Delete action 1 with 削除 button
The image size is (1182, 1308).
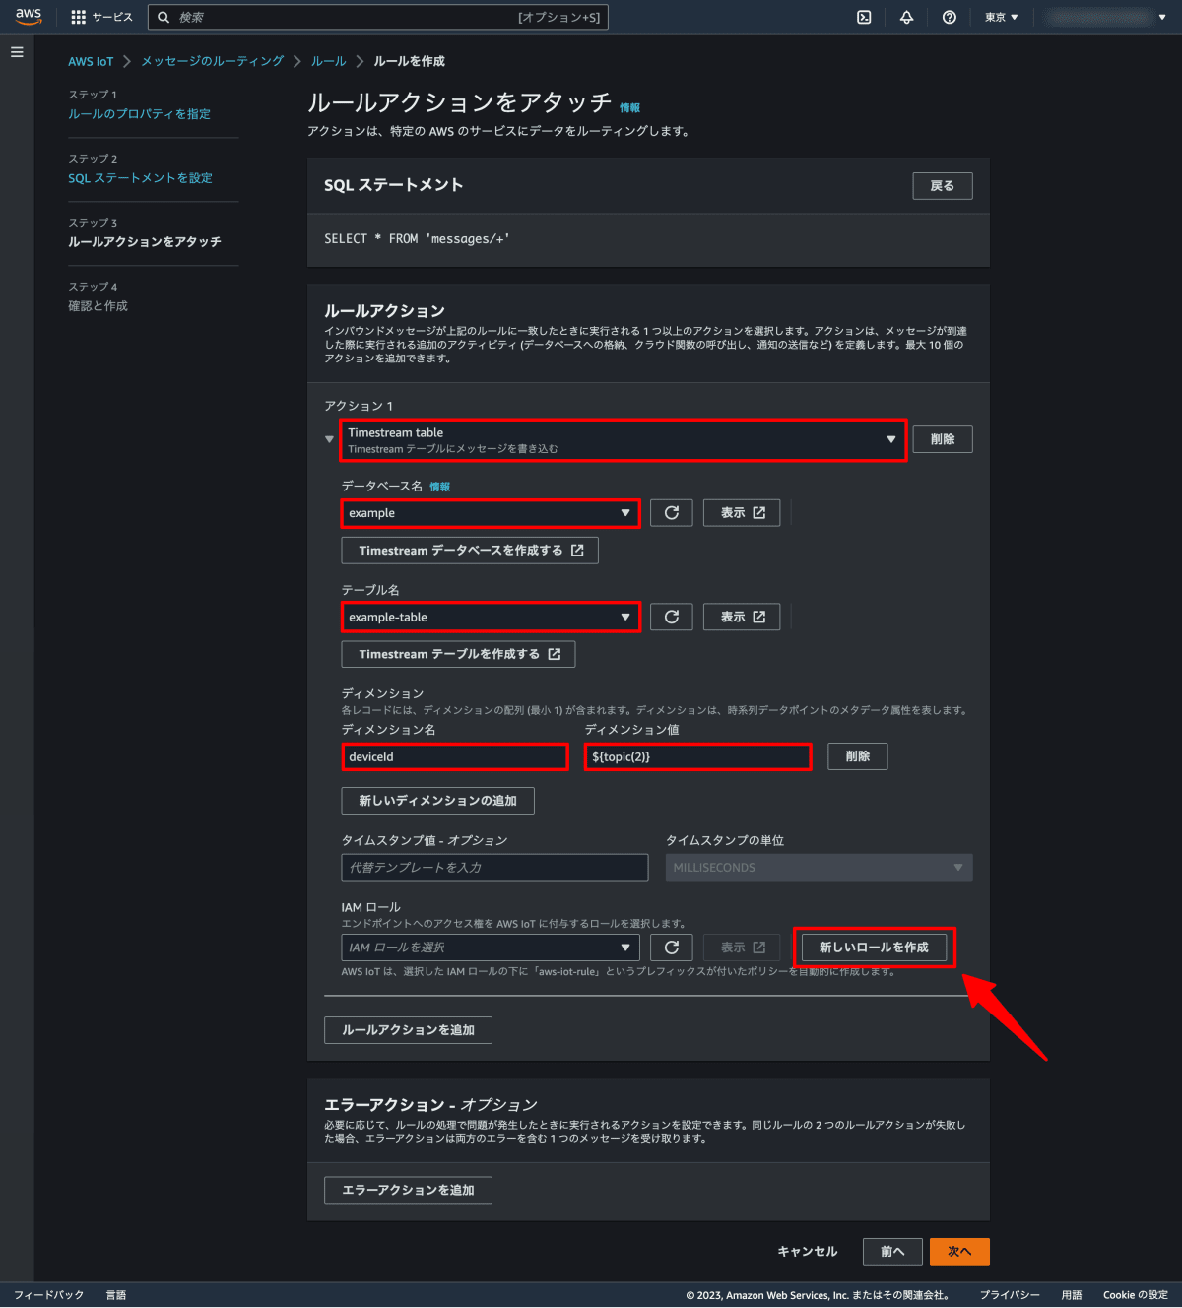tap(943, 439)
